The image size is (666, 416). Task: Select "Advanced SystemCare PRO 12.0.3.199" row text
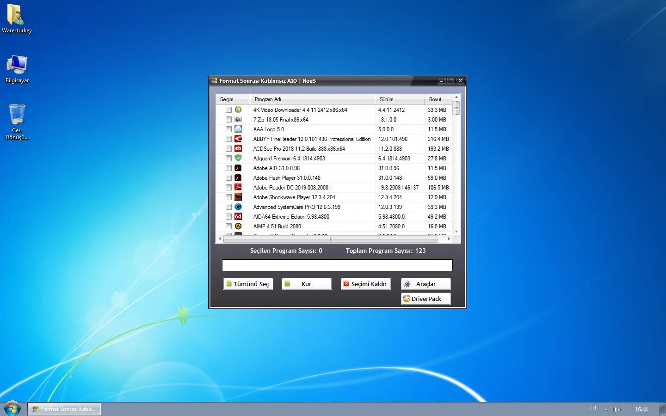point(297,207)
